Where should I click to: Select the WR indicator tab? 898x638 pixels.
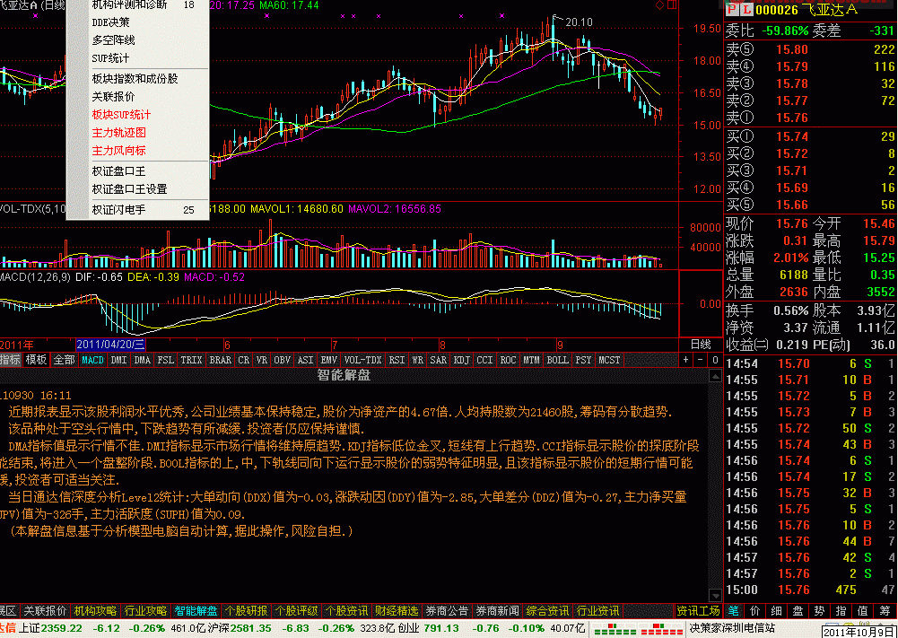coord(417,360)
